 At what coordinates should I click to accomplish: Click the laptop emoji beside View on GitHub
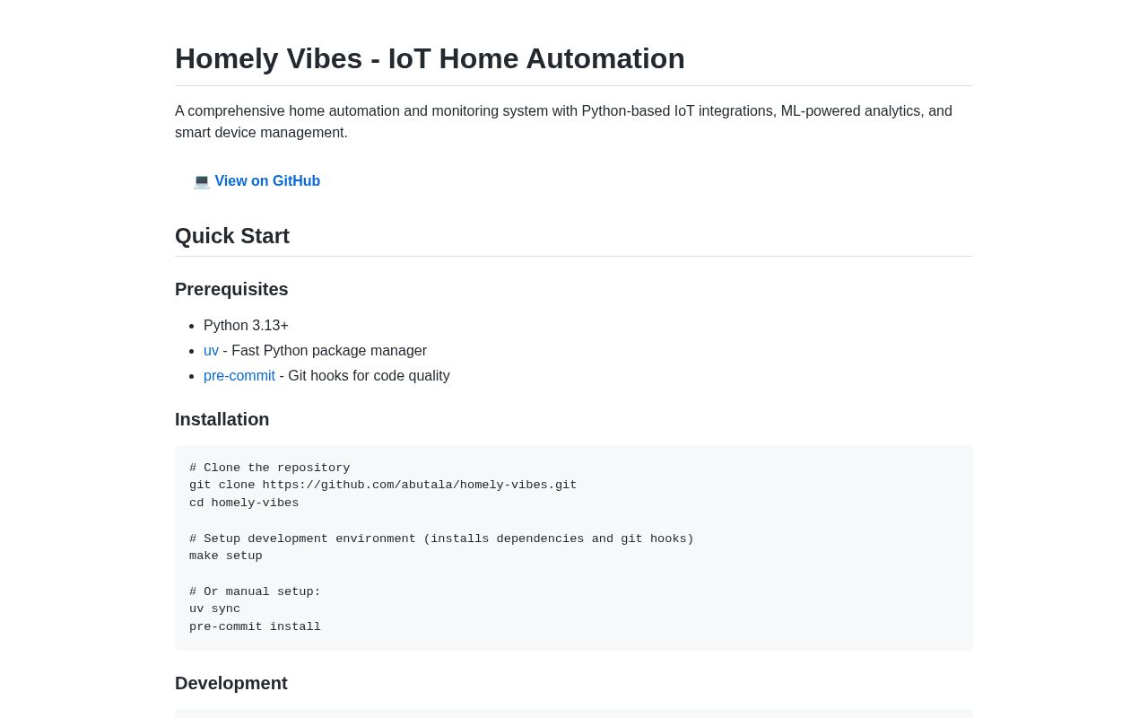[x=202, y=181]
